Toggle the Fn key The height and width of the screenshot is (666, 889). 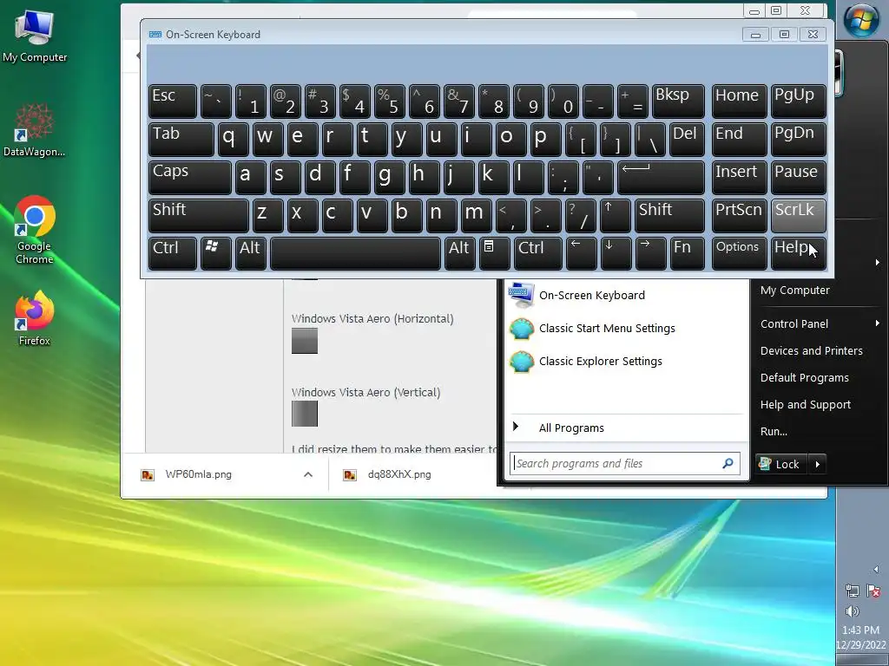(x=687, y=253)
